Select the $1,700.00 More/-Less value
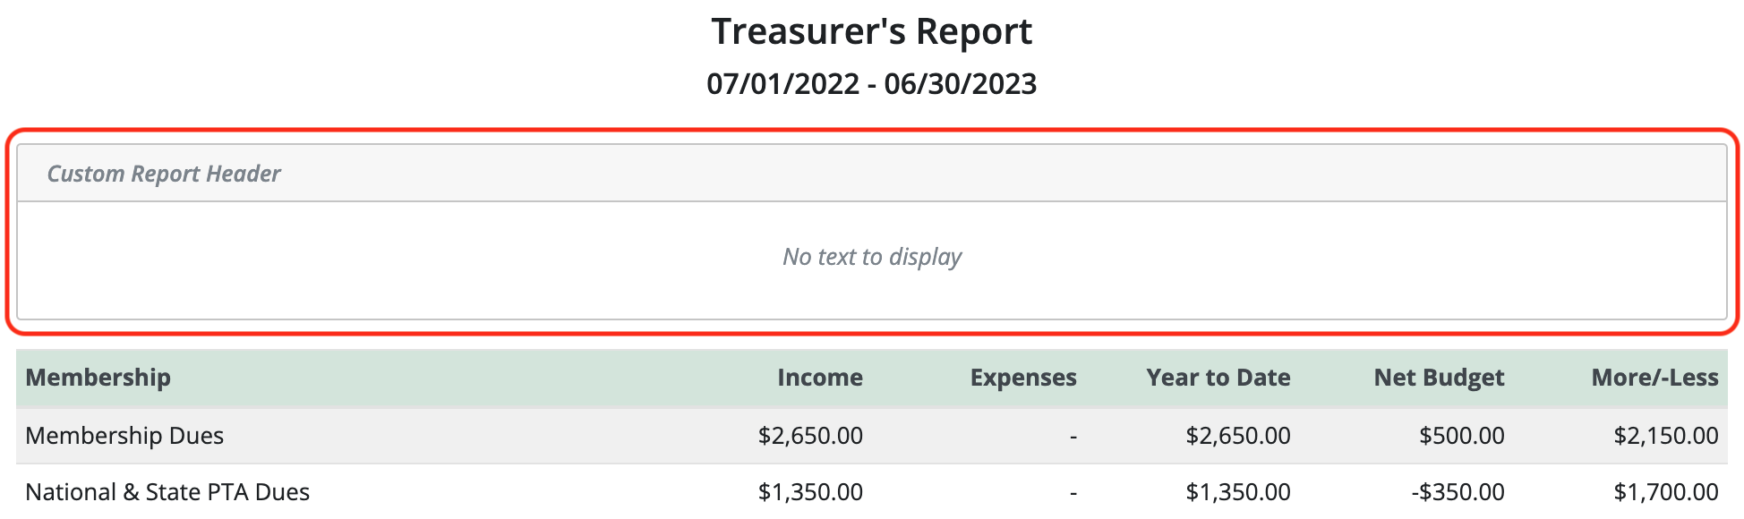This screenshot has height=519, width=1744. 1666,492
